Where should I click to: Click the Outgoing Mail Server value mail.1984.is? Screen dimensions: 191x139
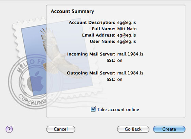130,73
